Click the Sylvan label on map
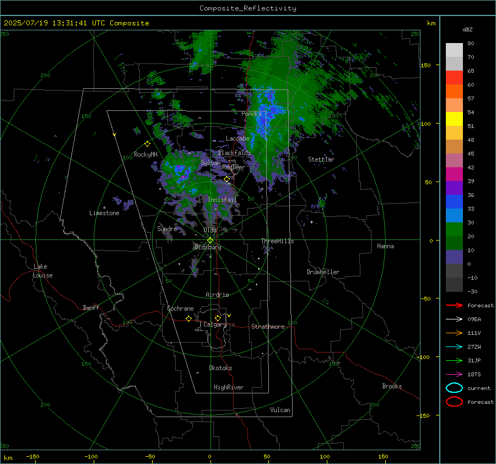Screen dimensions: 496x464 click(x=211, y=163)
